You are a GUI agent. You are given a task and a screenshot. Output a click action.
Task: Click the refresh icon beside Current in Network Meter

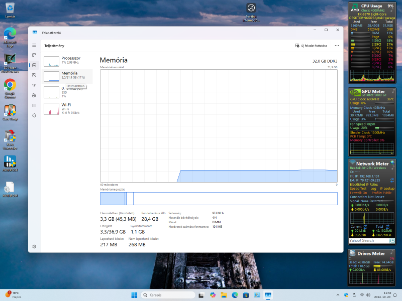(x=365, y=227)
